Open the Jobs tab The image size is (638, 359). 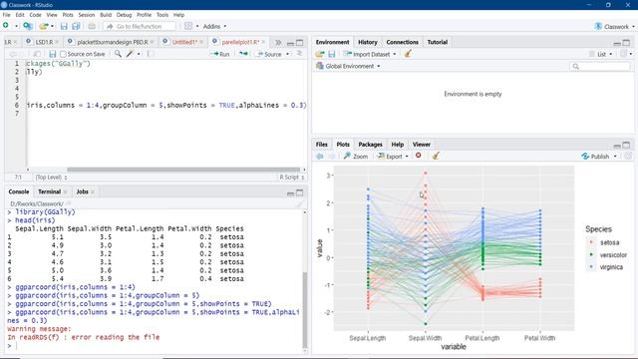pos(82,191)
